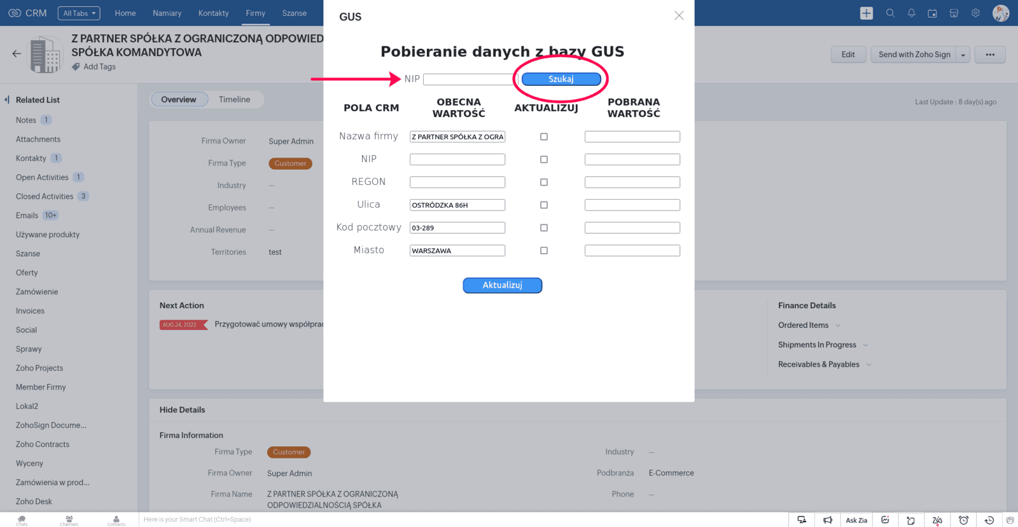Open the All Tabs dropdown
This screenshot has width=1018, height=527.
80,13
